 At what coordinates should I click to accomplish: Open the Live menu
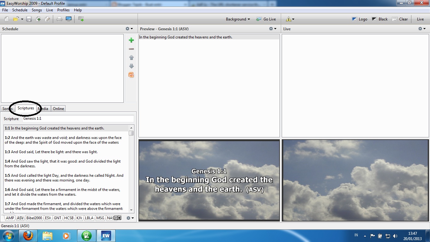tap(49, 10)
